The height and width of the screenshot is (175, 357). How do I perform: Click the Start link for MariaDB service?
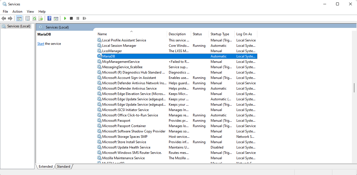41,44
